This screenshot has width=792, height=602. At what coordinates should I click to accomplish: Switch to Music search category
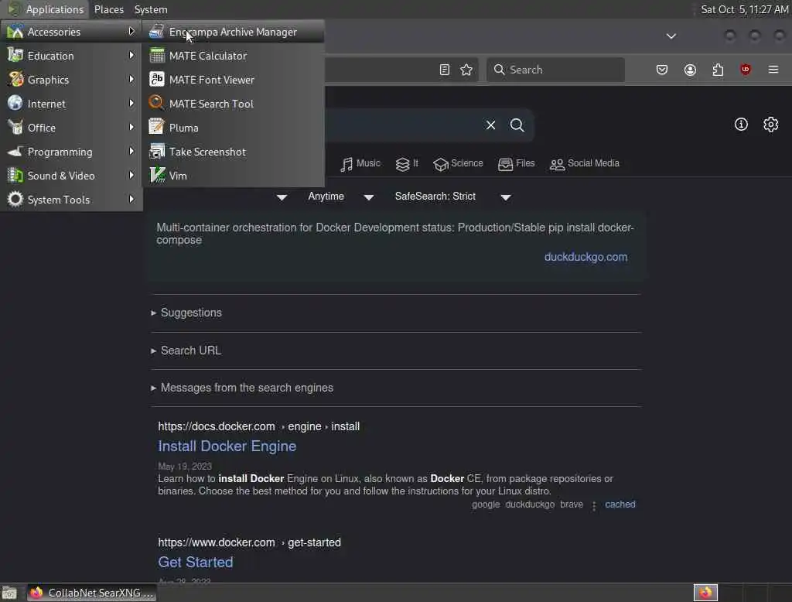[360, 164]
